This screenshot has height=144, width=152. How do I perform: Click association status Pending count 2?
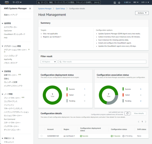click(x=141, y=101)
